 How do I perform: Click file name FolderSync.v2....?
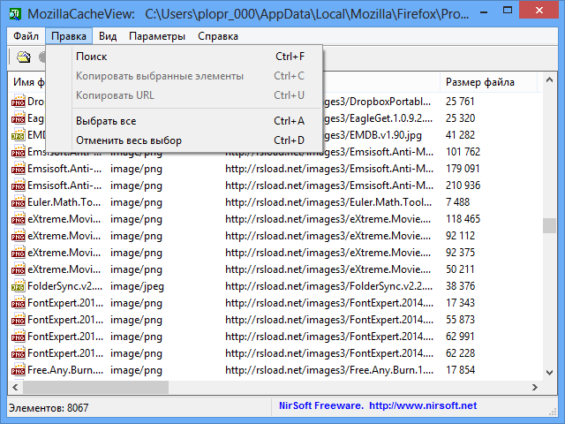[x=64, y=286]
